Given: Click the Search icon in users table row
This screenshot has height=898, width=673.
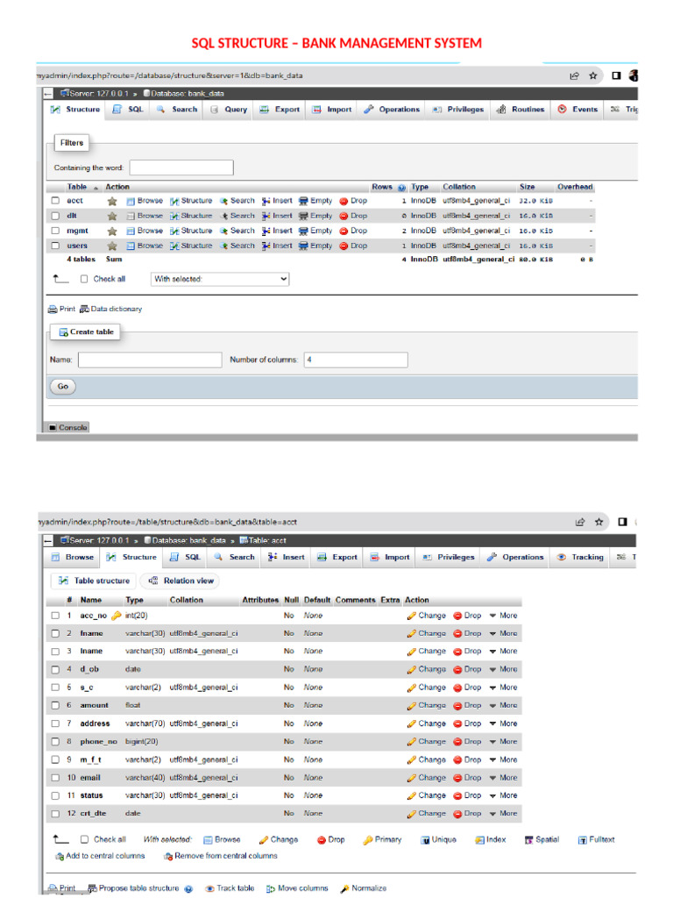Looking at the screenshot, I should (x=223, y=246).
